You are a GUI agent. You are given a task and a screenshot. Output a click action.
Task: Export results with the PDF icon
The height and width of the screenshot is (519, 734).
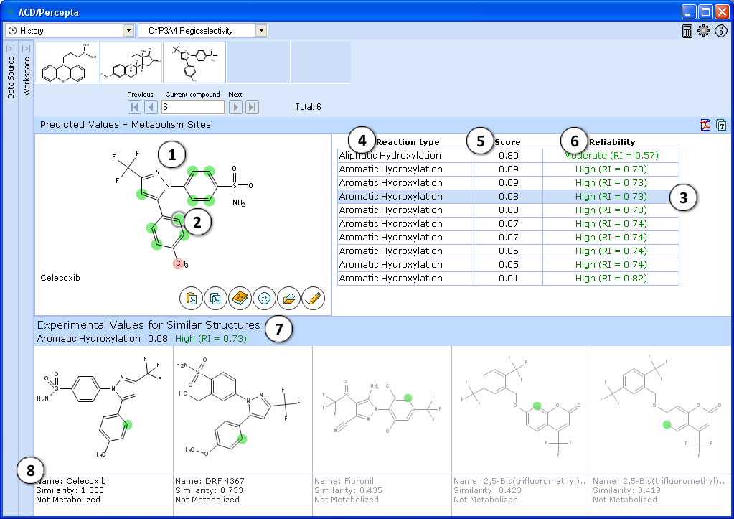point(705,125)
